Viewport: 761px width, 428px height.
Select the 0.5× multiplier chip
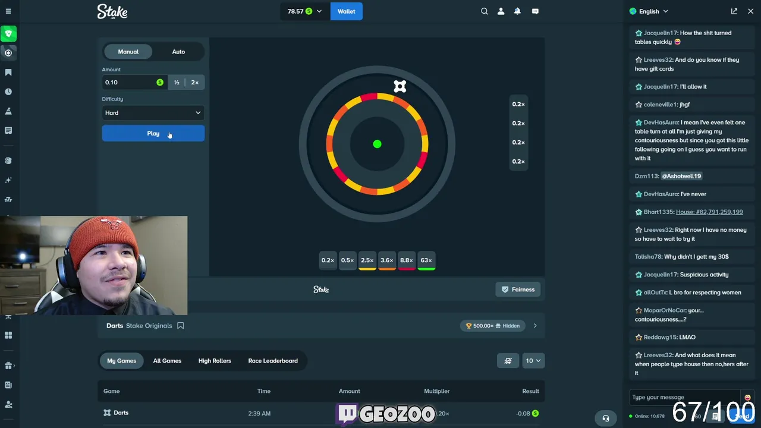[x=347, y=260]
